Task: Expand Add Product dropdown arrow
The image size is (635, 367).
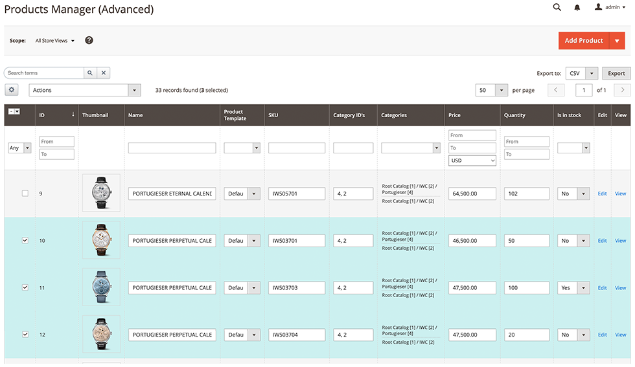Action: coord(617,41)
